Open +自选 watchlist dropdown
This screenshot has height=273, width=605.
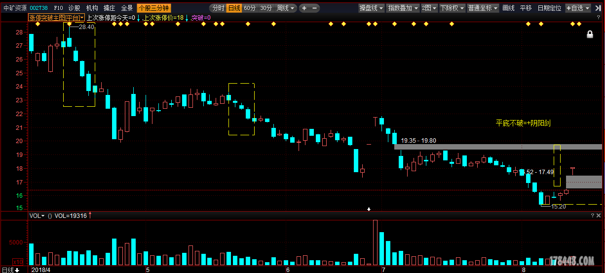tap(578, 8)
